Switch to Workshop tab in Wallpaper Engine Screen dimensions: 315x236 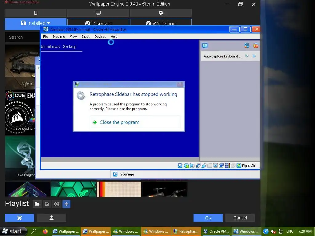pyautogui.click(x=161, y=22)
